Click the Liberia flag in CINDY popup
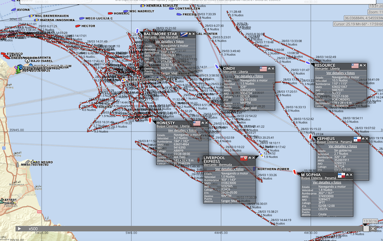This screenshot has height=241, width=383. 263,69
